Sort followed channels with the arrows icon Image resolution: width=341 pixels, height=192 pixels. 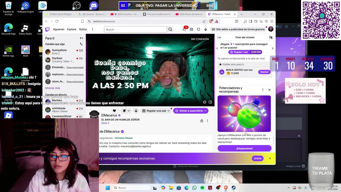point(81,44)
